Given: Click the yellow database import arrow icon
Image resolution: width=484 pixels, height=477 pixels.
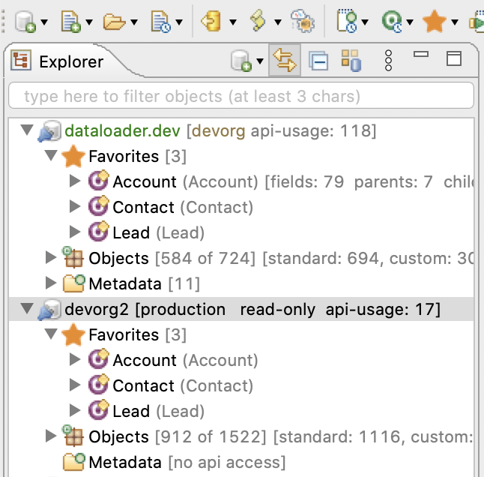Looking at the screenshot, I should pos(211,21).
